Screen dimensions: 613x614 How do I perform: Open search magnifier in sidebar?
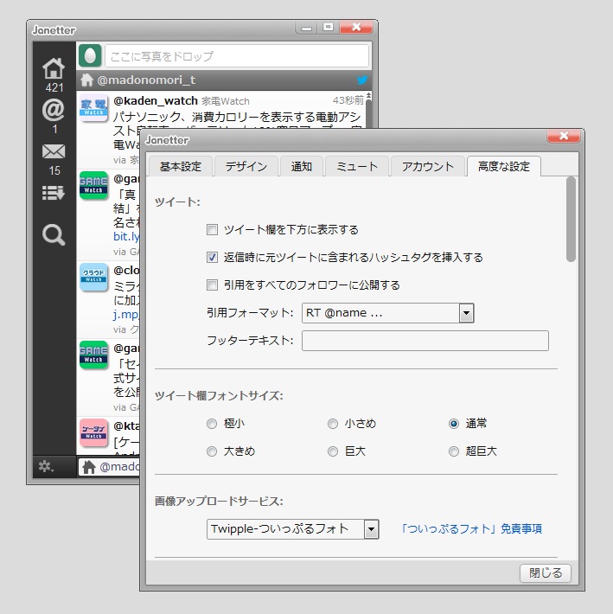[54, 234]
